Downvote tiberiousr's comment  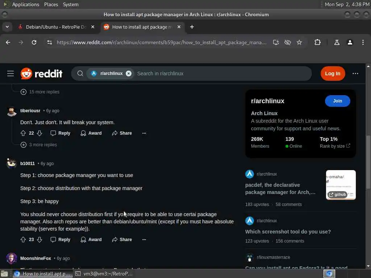[x=39, y=133]
